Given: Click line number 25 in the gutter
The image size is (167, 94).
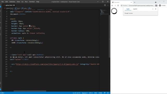Looking at the screenshot, I should click(x=6, y=57).
